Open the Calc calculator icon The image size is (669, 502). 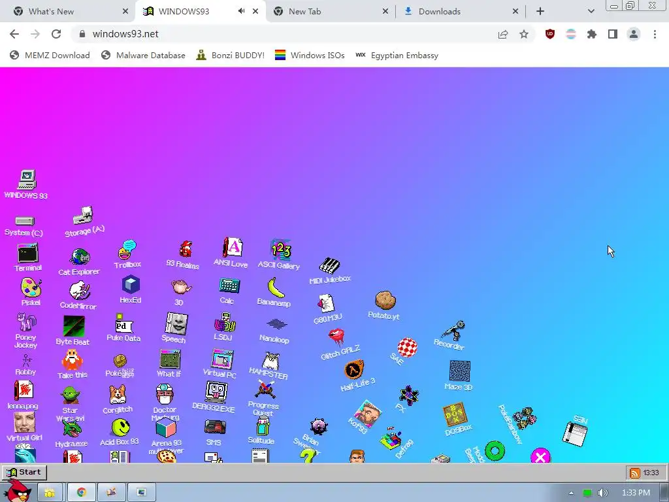point(229,286)
